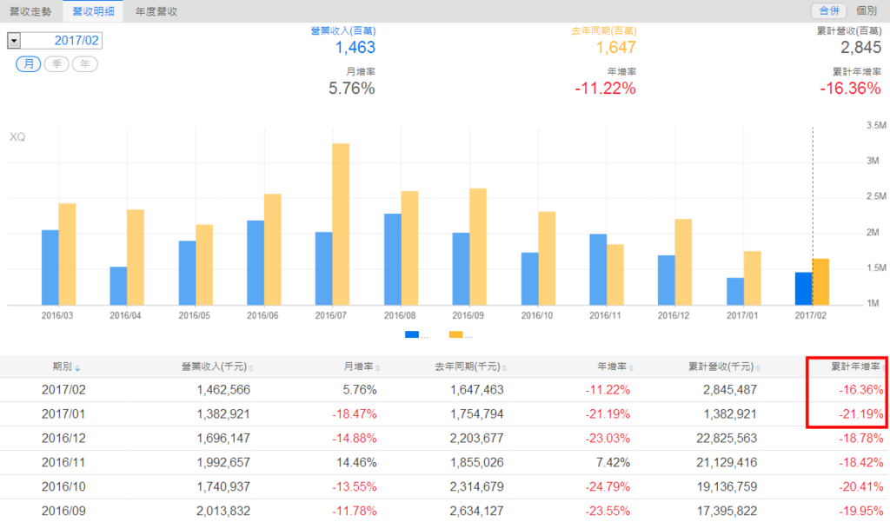
Task: Select the 營收明細 tab
Action: pos(93,11)
